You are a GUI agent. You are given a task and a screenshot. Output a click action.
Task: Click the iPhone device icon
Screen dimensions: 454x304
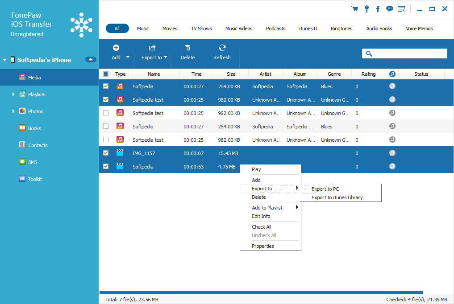[x=13, y=60]
